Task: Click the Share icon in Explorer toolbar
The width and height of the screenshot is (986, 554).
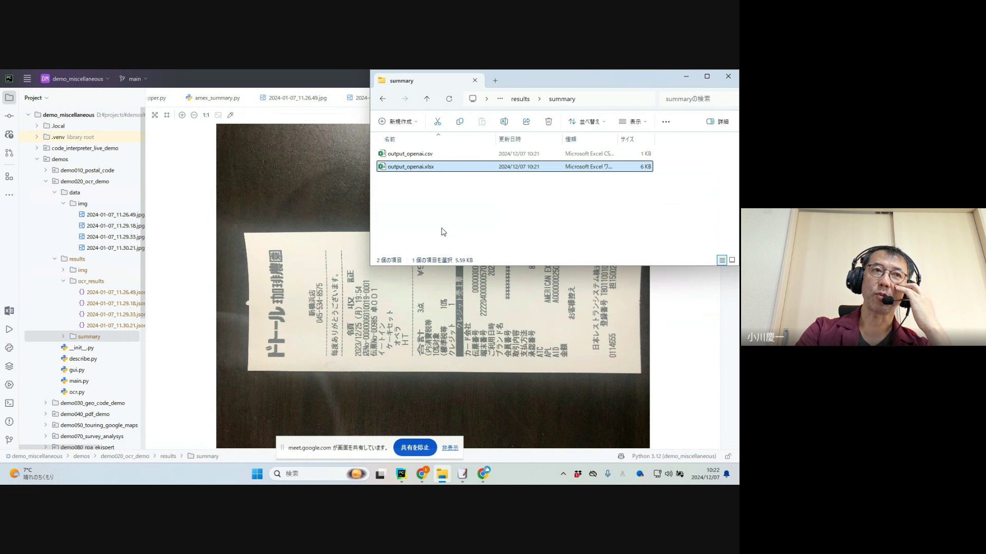Action: pyautogui.click(x=526, y=122)
